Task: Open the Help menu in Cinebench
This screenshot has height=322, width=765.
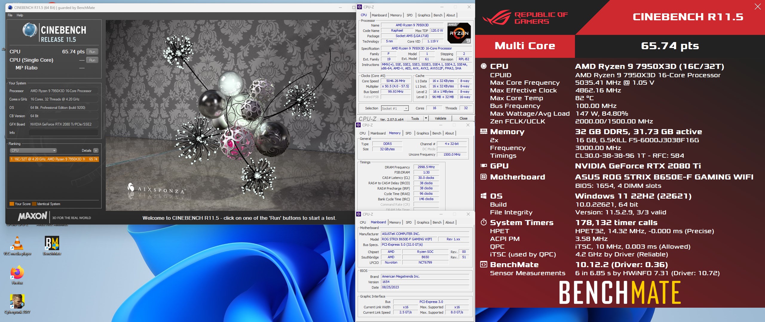Action: pos(20,15)
